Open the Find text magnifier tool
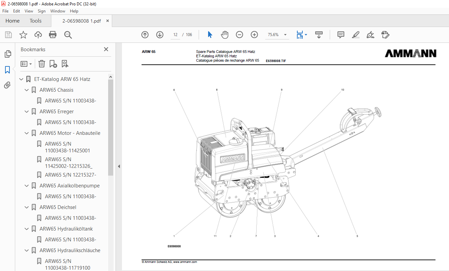This screenshot has height=271, width=449. tap(68, 35)
